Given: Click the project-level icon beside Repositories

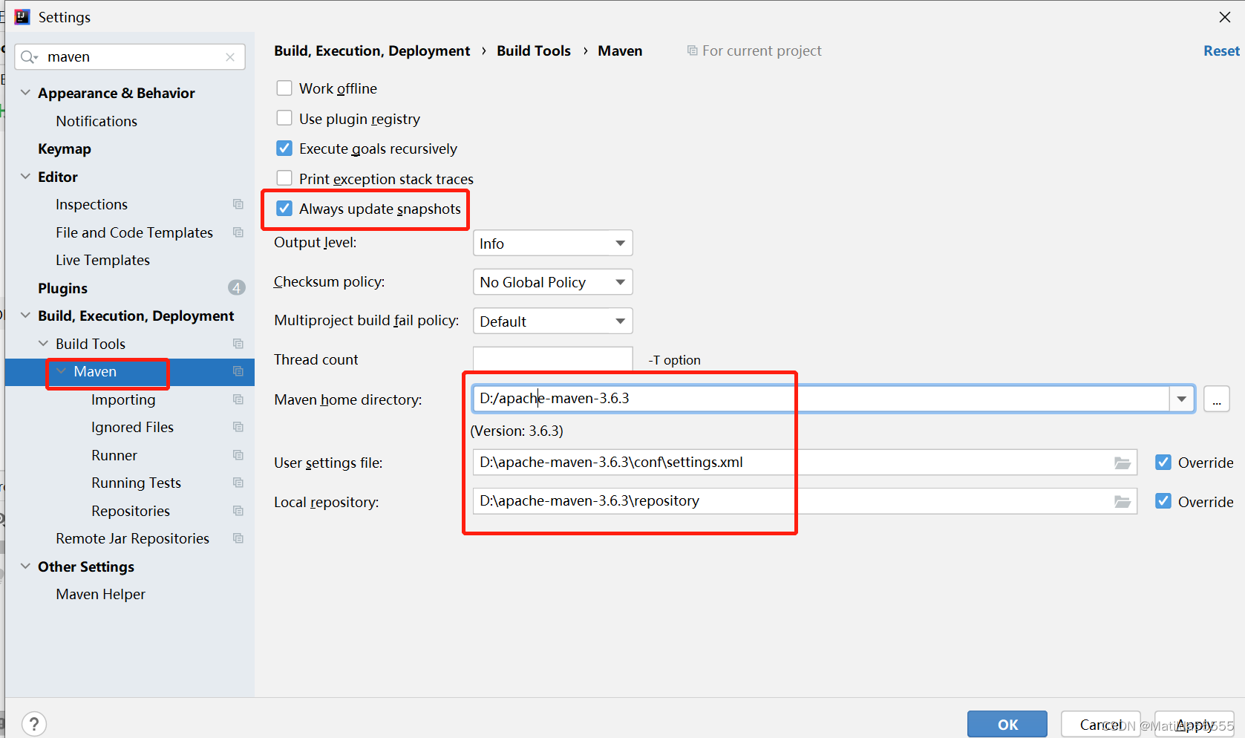Looking at the screenshot, I should (x=238, y=511).
